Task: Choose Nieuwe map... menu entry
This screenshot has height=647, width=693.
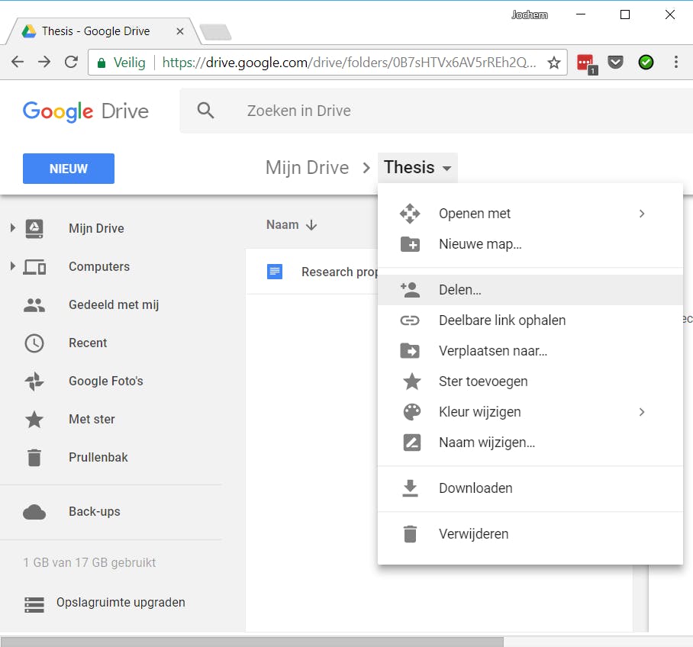Action: [x=530, y=244]
